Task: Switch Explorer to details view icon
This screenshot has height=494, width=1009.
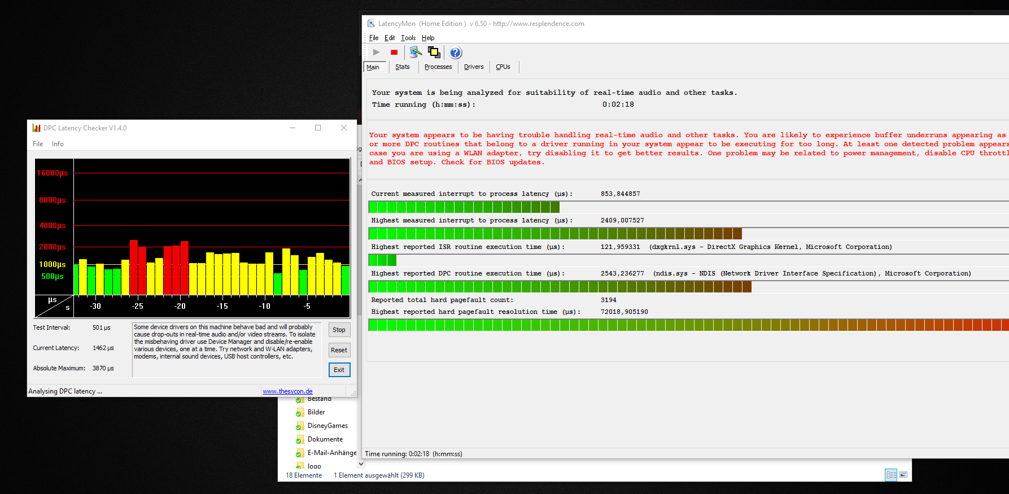Action: pyautogui.click(x=891, y=475)
